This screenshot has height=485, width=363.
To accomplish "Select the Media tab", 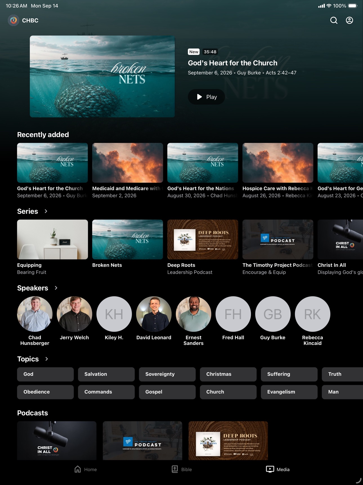I will click(x=278, y=469).
